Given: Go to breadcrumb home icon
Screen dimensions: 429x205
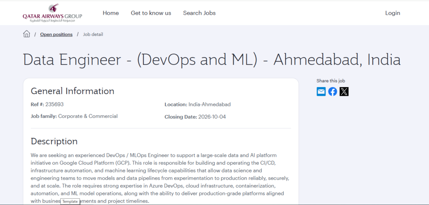Looking at the screenshot, I should [26, 34].
